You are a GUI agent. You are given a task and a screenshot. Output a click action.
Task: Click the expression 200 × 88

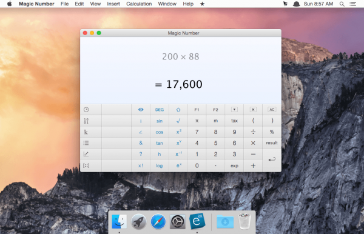(181, 56)
